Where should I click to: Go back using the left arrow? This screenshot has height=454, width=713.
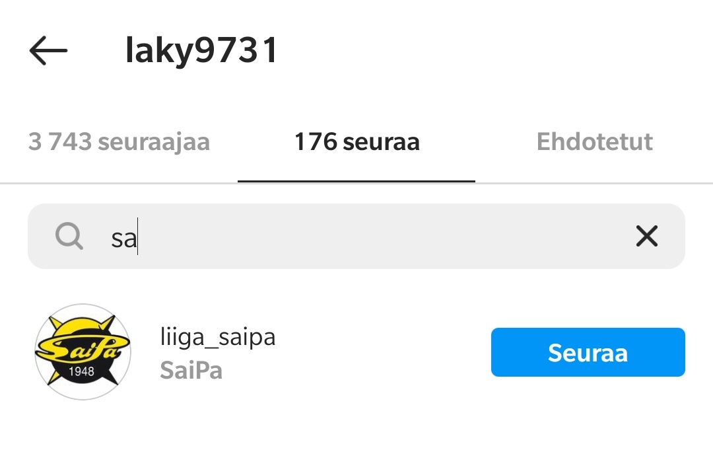point(48,50)
